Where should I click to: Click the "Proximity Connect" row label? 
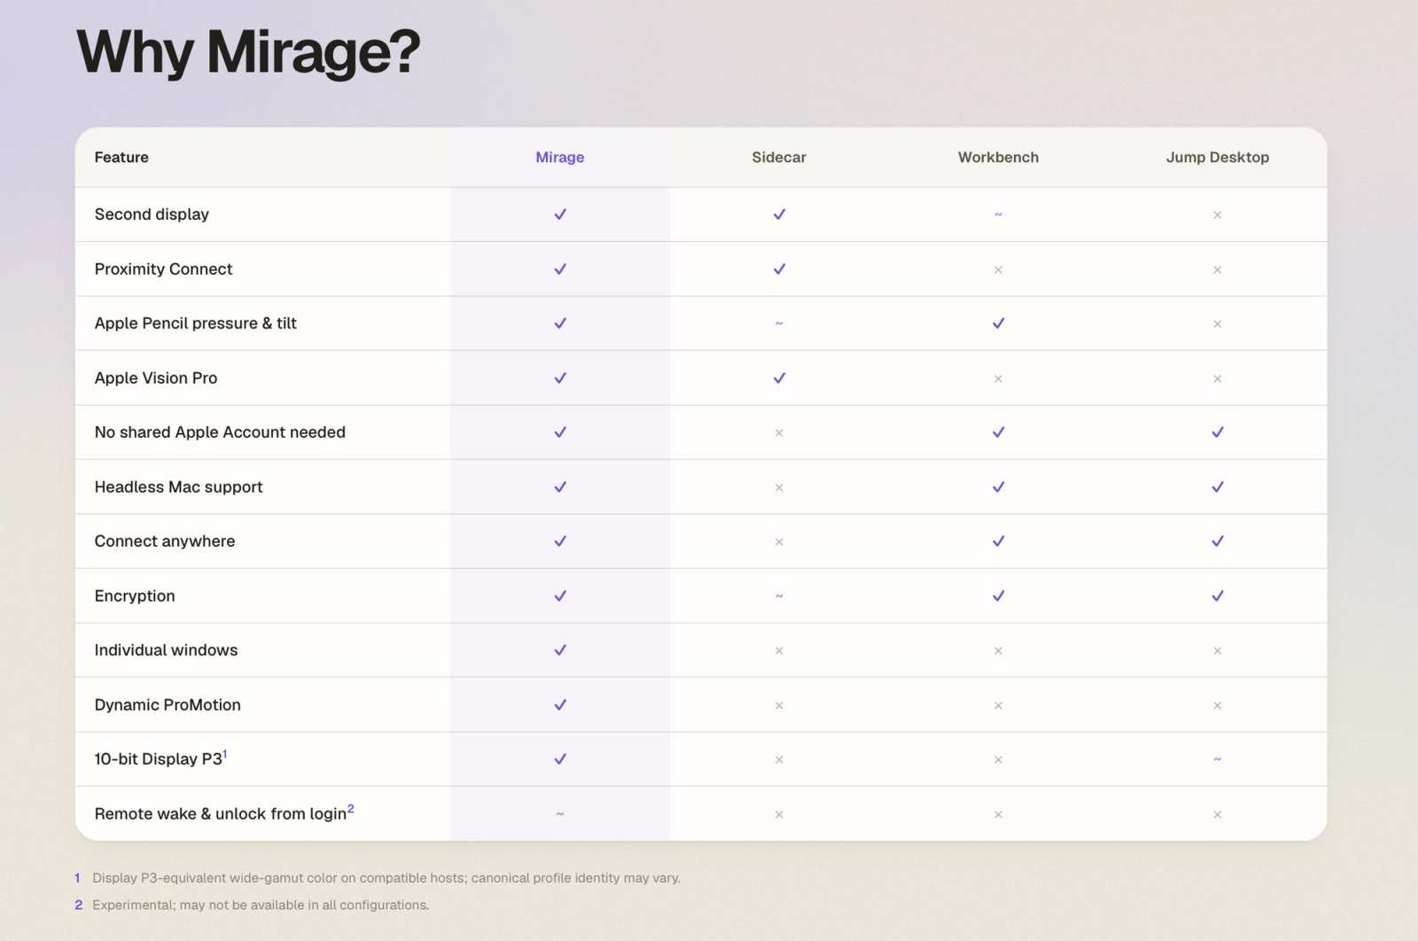(163, 269)
